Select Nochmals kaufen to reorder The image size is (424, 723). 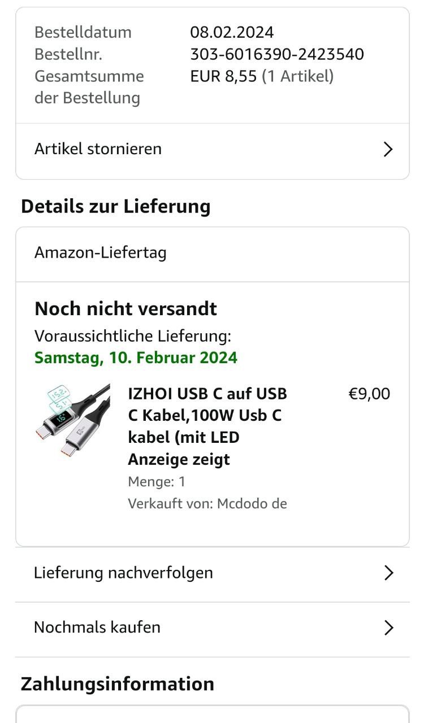[97, 628]
